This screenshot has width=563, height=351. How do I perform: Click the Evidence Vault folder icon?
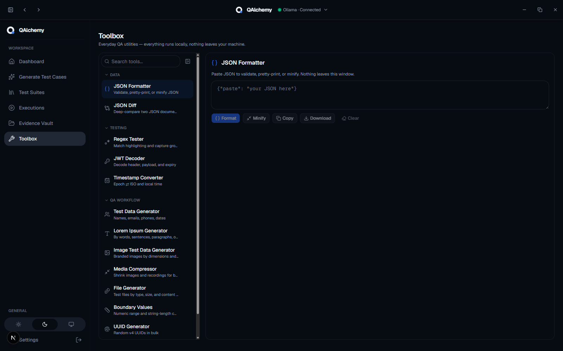coord(12,123)
